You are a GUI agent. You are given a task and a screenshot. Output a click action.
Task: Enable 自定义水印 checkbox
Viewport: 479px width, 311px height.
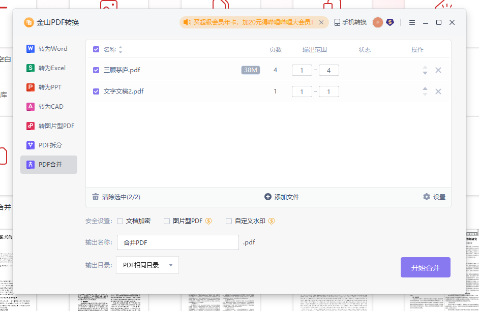[228, 221]
